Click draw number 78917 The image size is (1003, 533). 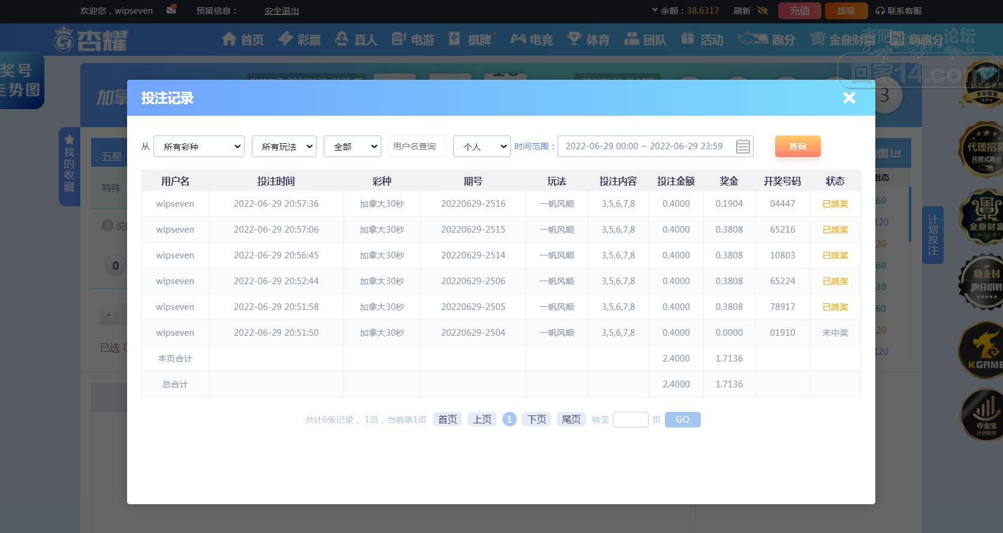click(782, 307)
